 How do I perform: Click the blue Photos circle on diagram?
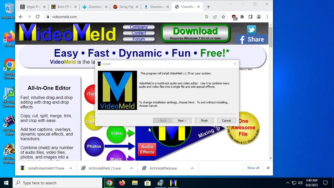[x=94, y=146]
